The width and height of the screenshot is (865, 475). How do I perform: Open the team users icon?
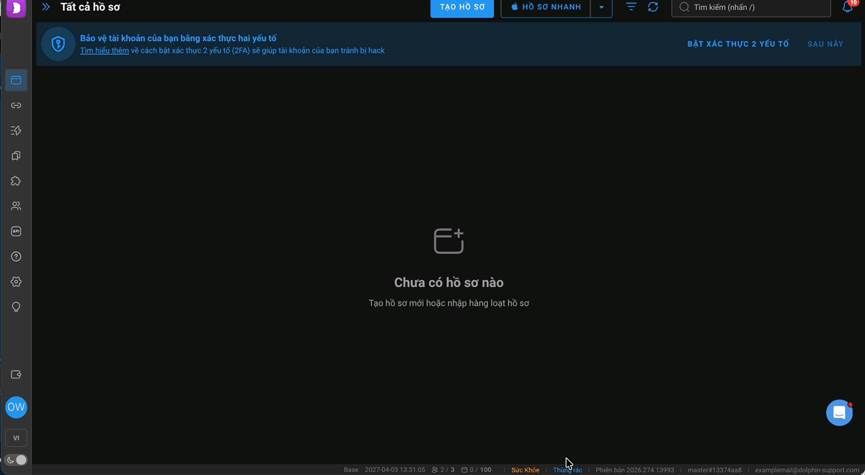pos(16,206)
